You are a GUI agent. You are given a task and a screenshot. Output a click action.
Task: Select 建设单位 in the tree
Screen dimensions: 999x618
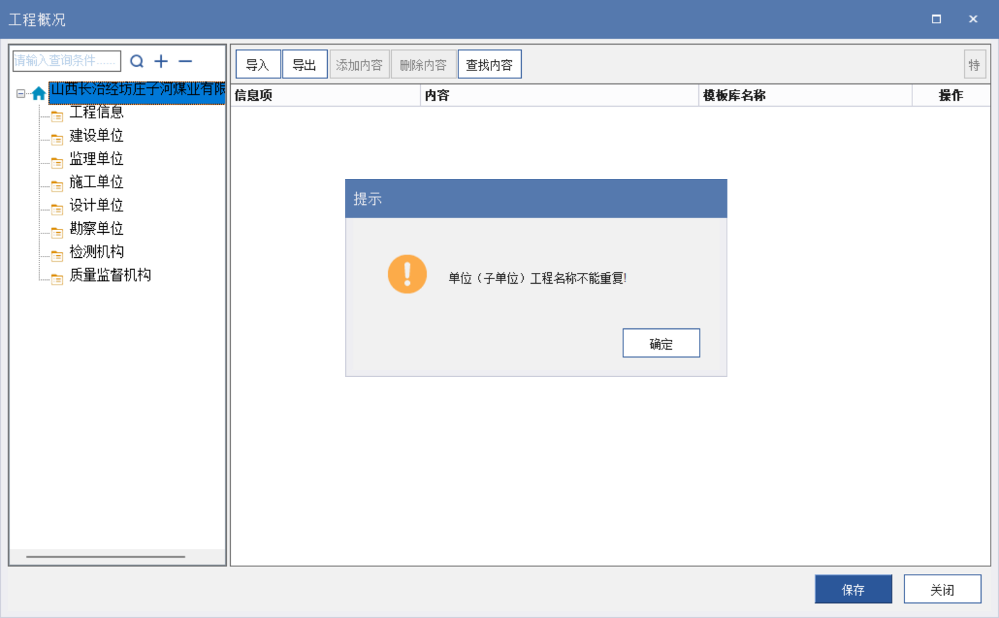pos(96,136)
